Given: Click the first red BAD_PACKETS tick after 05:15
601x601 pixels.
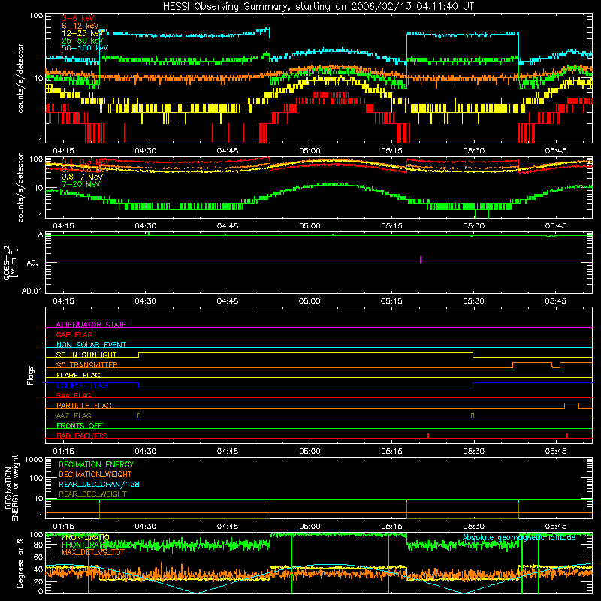Looking at the screenshot, I should 428,436.
